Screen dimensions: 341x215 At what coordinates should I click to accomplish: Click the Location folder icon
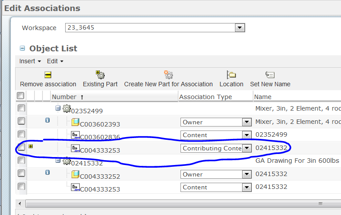[231, 75]
